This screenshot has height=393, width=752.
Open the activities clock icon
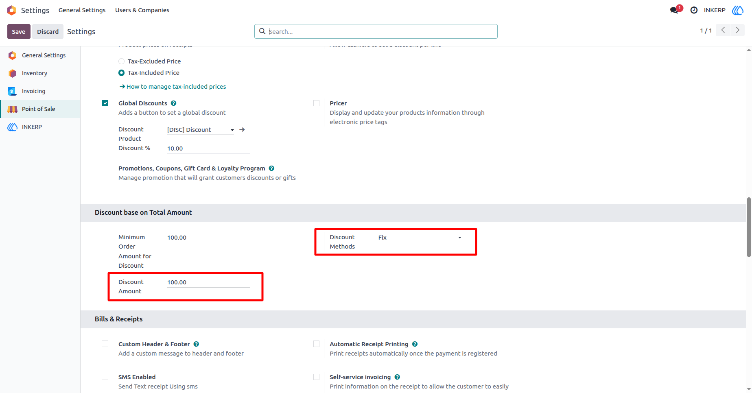click(x=694, y=10)
